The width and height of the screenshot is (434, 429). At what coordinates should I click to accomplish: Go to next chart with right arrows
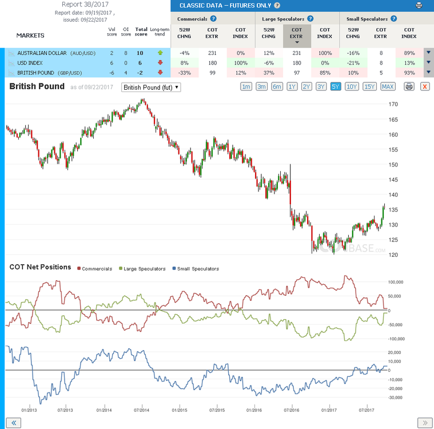coord(425,423)
